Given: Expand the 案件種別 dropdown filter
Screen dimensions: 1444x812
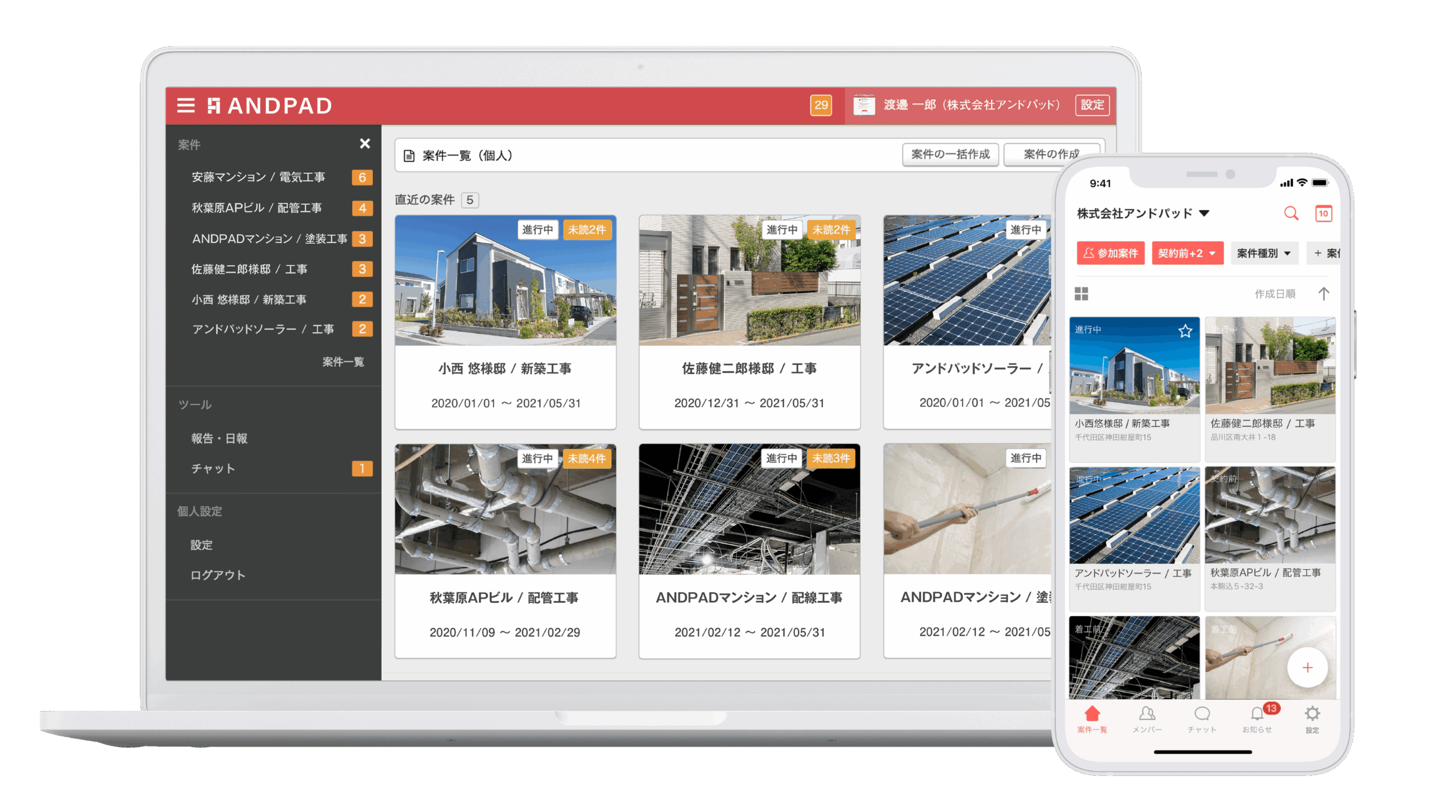Looking at the screenshot, I should pos(1263,253).
